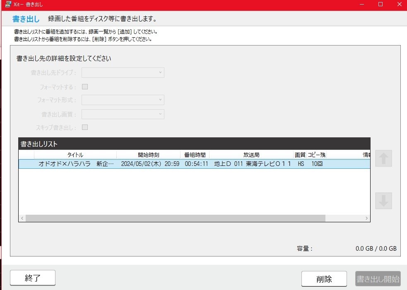Image resolution: width=407 pixels, height=290 pixels.
Task: Click the horizontal scrollbar thumb in list
Action: [176, 218]
